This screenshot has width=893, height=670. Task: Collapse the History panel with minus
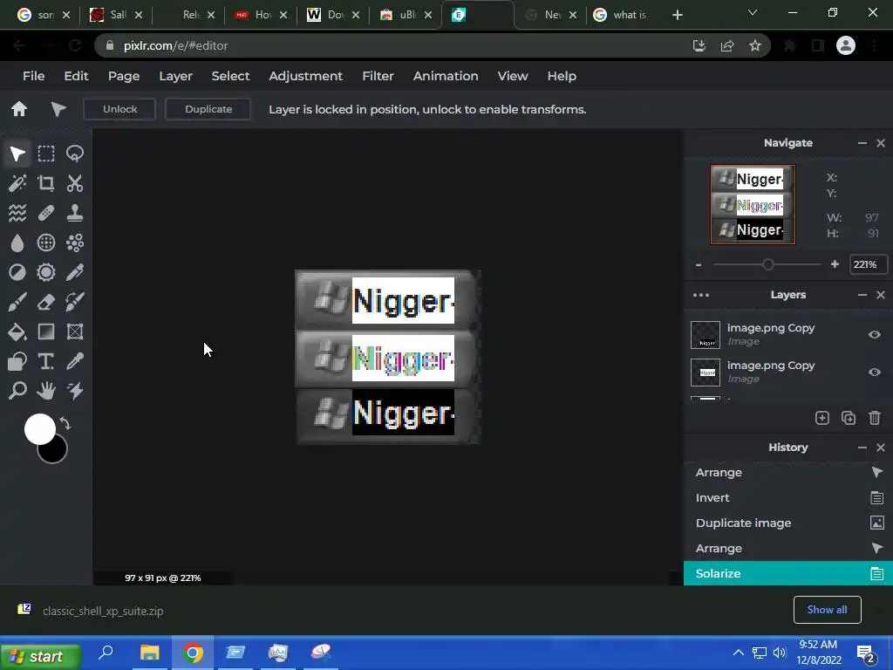pyautogui.click(x=862, y=448)
